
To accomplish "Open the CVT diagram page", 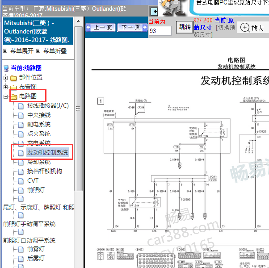I will pos(33,181).
